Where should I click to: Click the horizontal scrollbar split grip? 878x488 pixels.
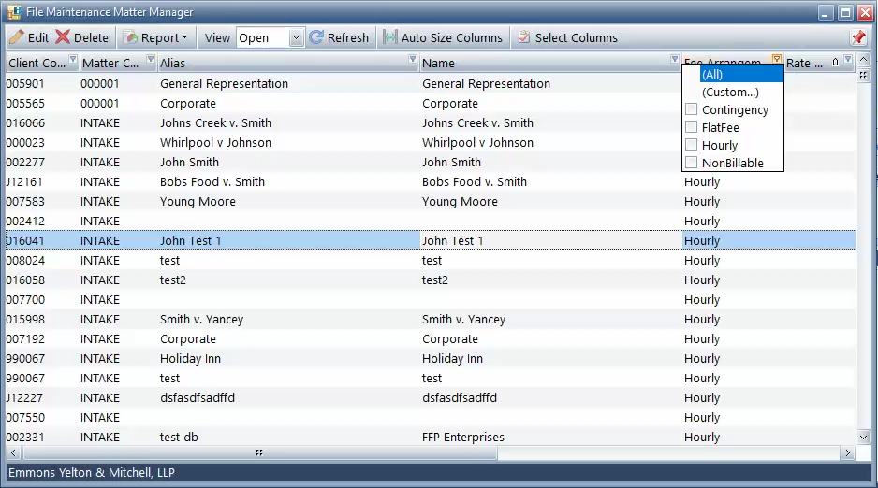tap(259, 452)
